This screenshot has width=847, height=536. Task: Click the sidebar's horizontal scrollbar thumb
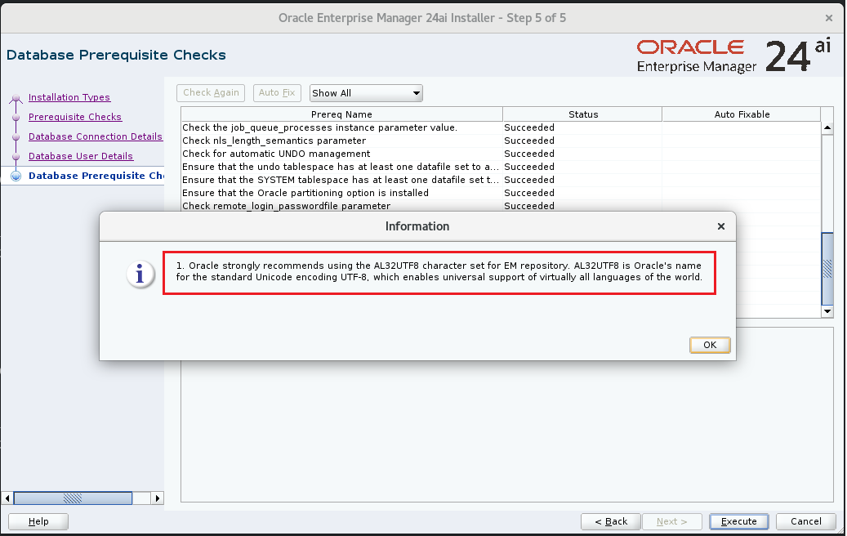point(73,498)
